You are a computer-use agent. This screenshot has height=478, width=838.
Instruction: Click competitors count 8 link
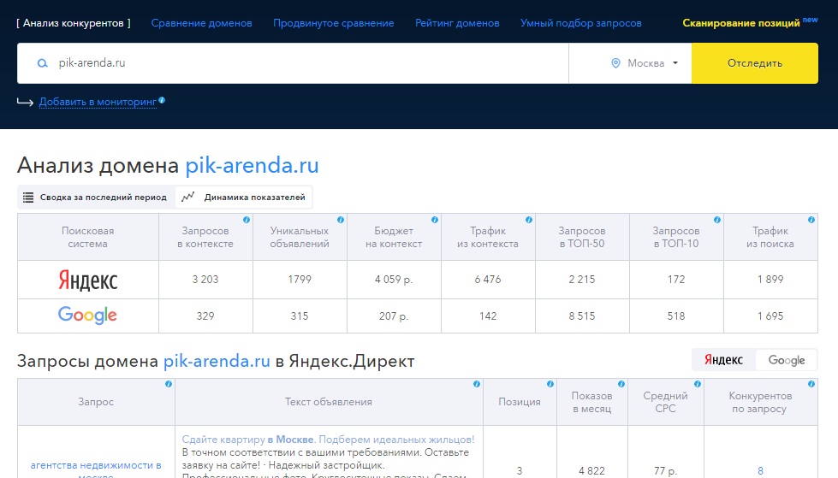tap(760, 471)
